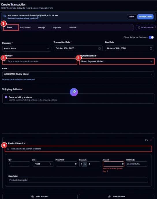Viewport: 157px width, 199px height.
Task: Click the Restore Draft button
Action: click(x=145, y=17)
